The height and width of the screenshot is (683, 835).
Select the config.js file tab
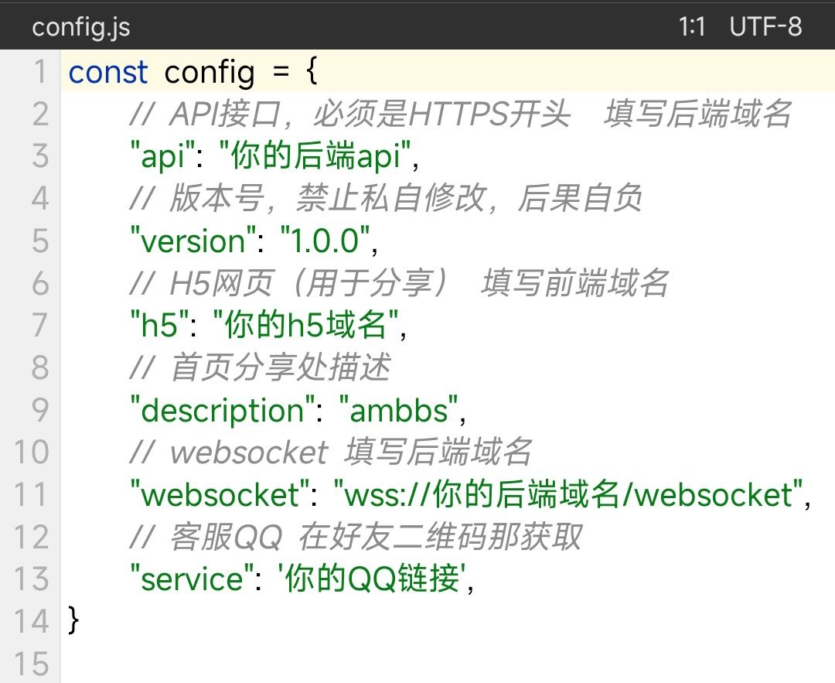(81, 28)
